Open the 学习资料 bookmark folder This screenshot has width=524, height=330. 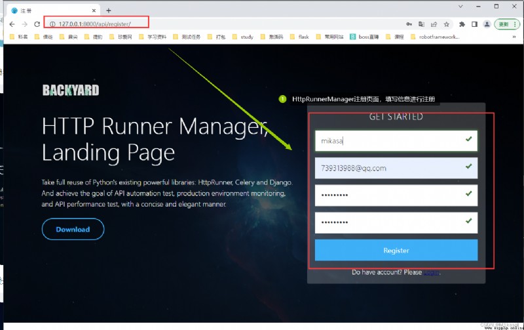153,37
